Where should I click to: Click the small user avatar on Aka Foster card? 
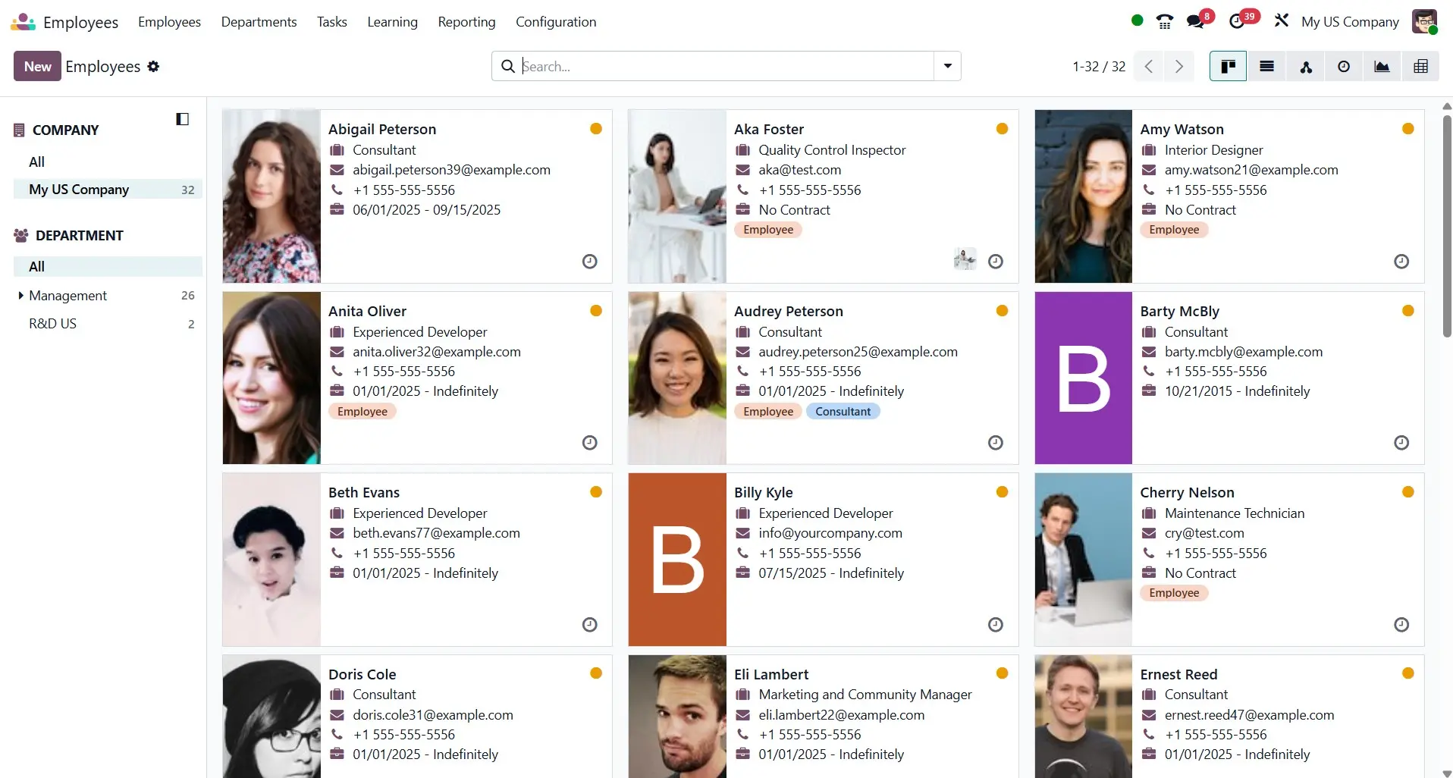[965, 259]
